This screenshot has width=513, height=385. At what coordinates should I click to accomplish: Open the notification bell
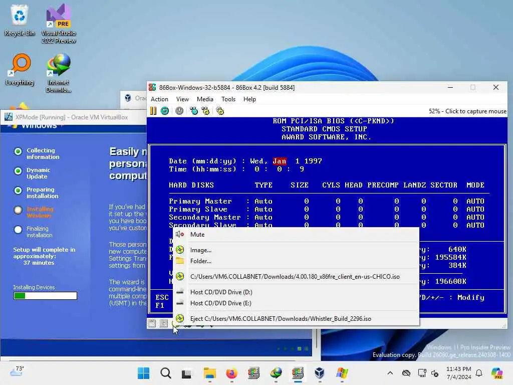coord(479,373)
